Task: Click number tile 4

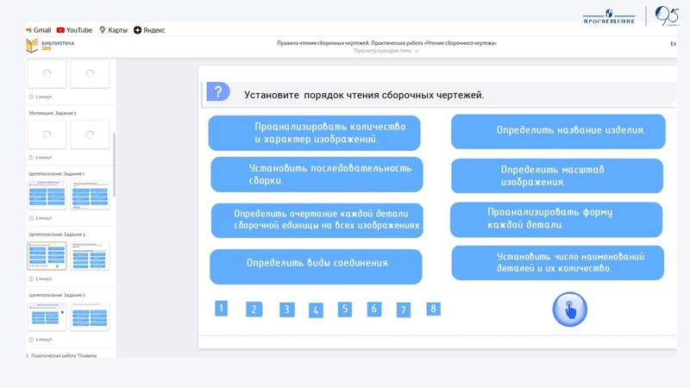Action: point(316,310)
